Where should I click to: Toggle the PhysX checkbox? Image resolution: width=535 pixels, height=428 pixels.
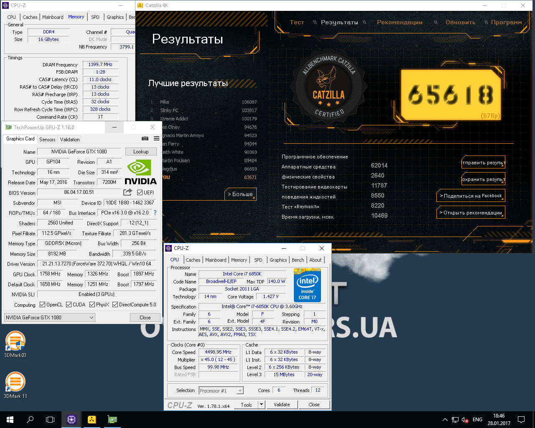coord(92,305)
